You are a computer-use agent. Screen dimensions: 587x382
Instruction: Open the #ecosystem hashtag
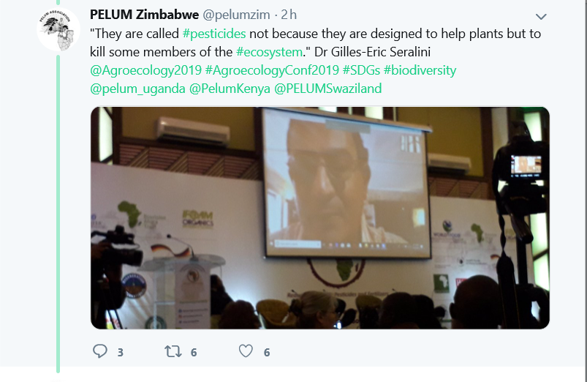coord(269,52)
